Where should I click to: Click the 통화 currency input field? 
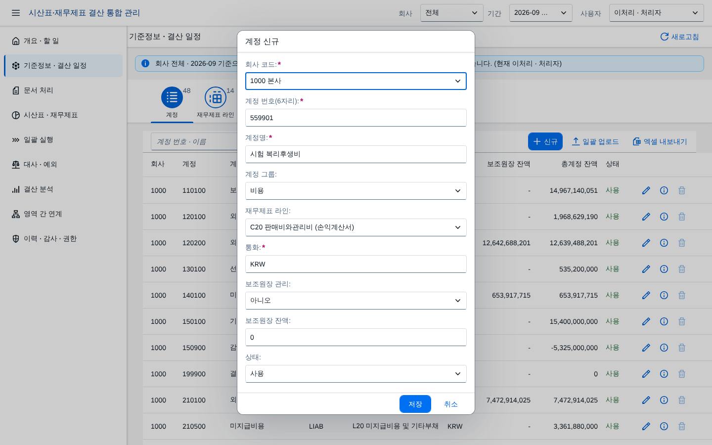point(356,264)
